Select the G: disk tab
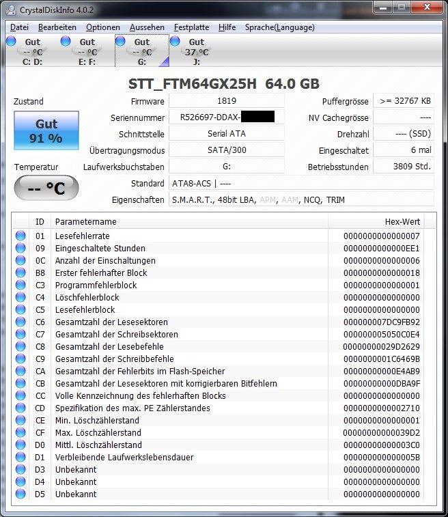 tap(142, 51)
